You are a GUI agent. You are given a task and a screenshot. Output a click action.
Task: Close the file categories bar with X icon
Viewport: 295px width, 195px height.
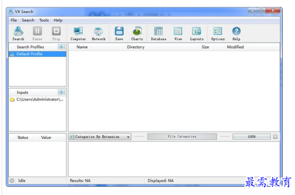point(275,137)
